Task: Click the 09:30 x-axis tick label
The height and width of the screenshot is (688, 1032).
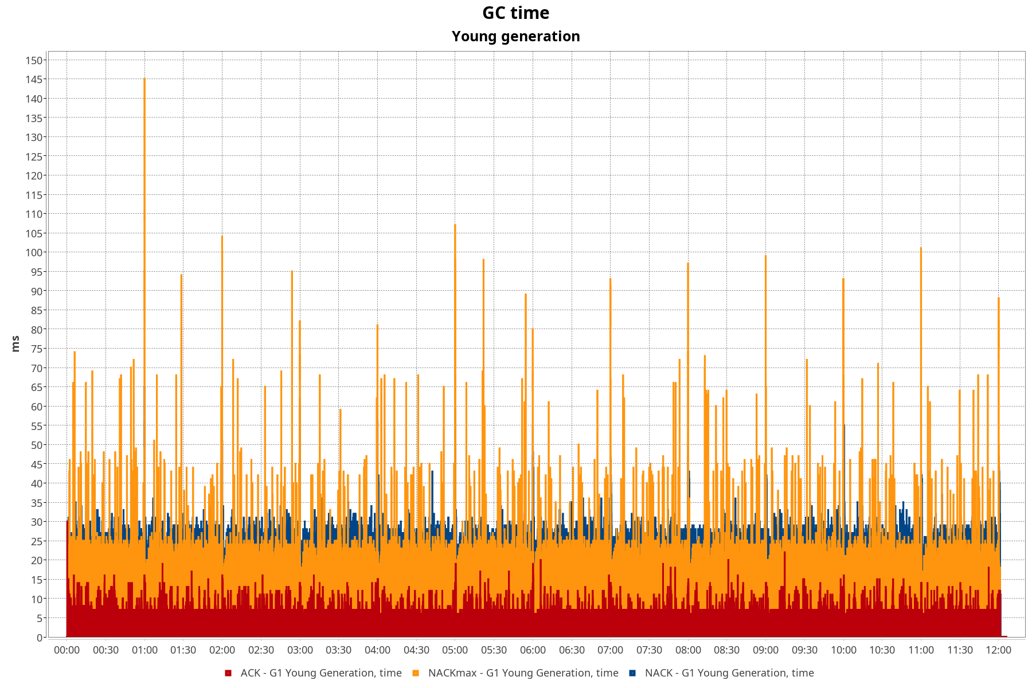Action: [804, 650]
